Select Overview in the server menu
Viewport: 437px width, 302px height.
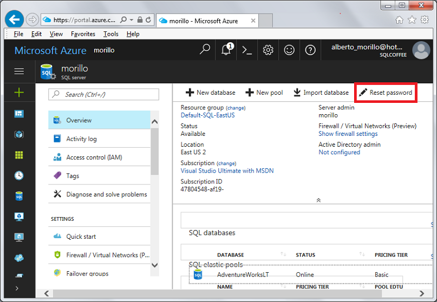[99, 120]
